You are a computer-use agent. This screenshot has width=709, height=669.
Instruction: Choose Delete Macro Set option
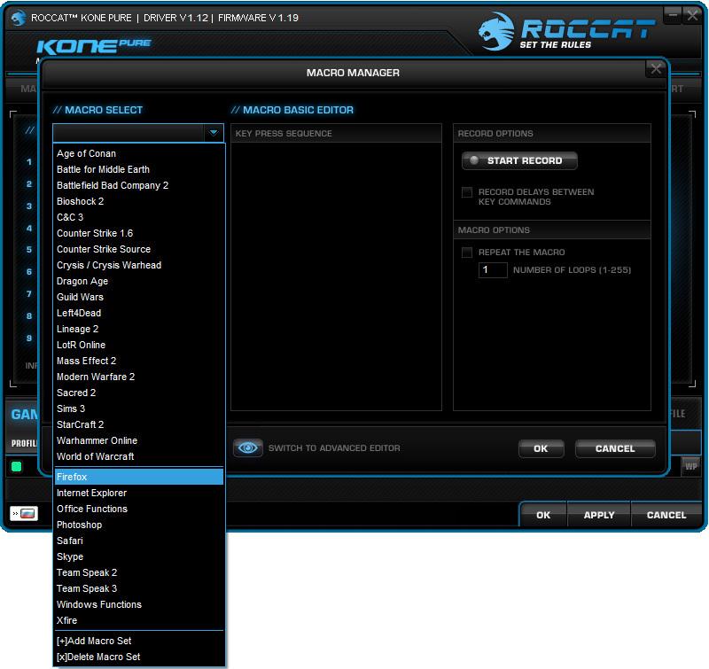tap(99, 657)
